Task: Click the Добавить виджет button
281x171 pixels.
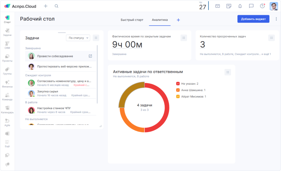Action: coord(253,19)
